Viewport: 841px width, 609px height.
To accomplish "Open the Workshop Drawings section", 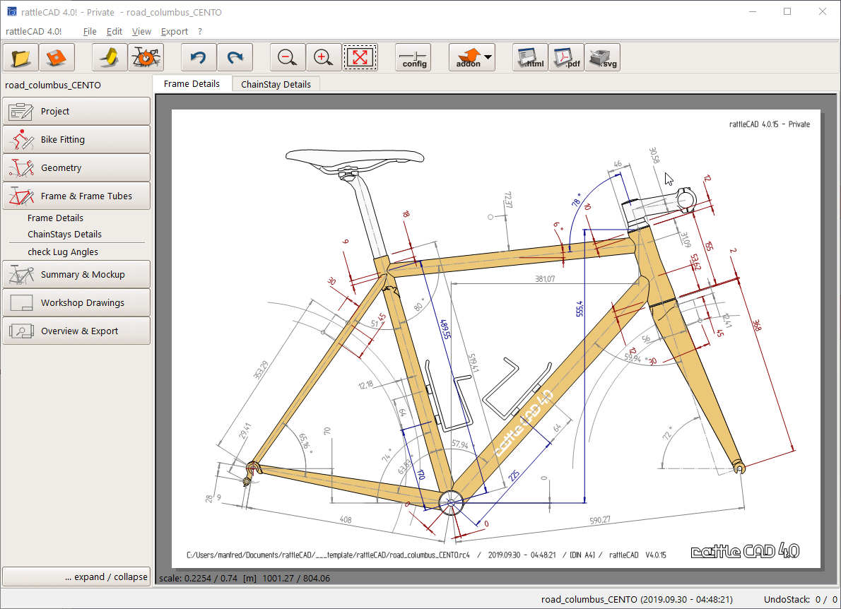I will 76,303.
